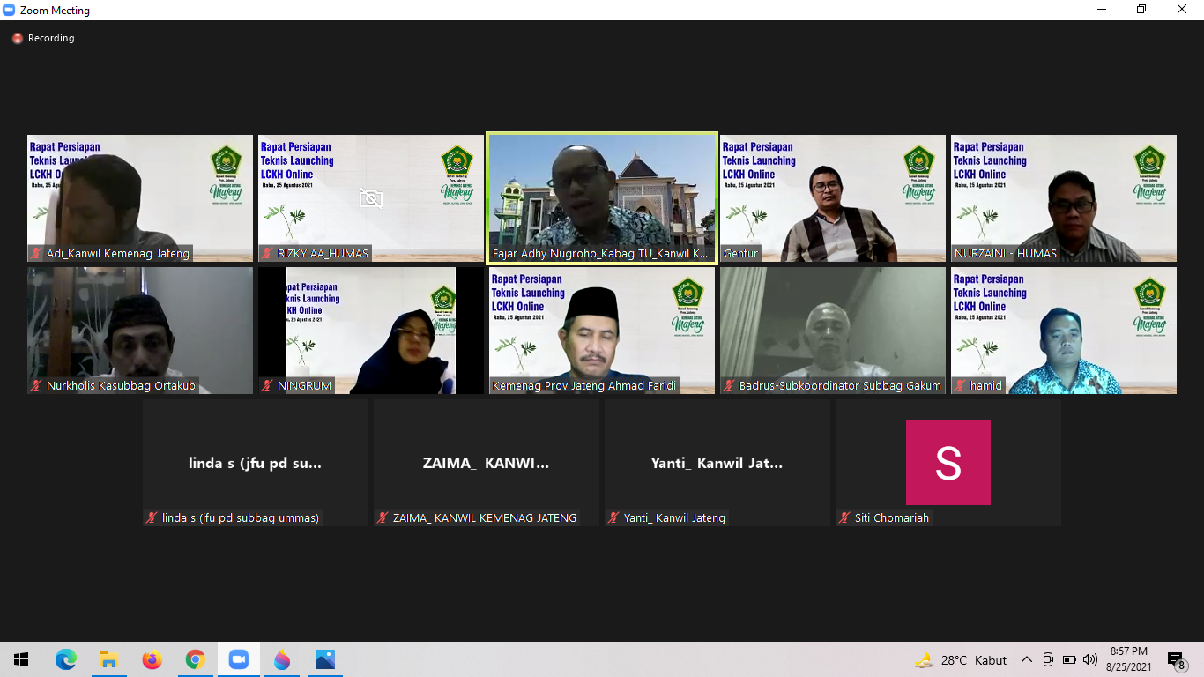Click the Zoom logo in the title bar
The image size is (1204, 677).
[x=10, y=10]
